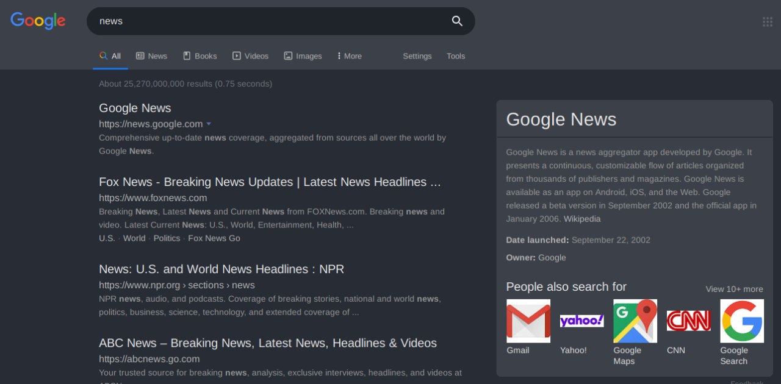The width and height of the screenshot is (781, 384).
Task: Click the People also search for heading
Action: (x=566, y=287)
